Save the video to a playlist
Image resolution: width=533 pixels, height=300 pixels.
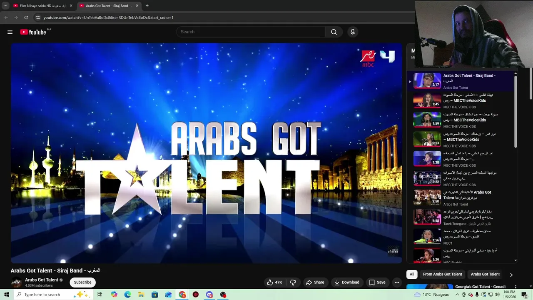(377, 282)
